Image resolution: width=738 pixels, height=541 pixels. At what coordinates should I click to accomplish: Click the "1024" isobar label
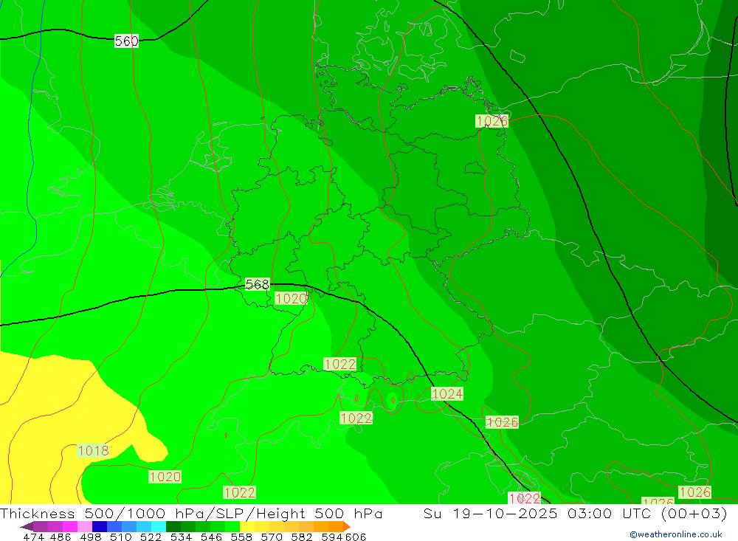pyautogui.click(x=447, y=393)
